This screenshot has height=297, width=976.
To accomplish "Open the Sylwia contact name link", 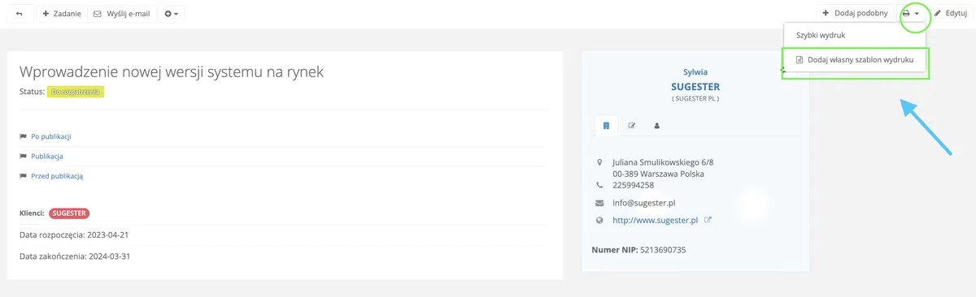I will 695,72.
